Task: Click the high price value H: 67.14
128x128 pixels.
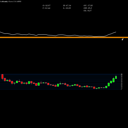Action: (x=67, y=6)
